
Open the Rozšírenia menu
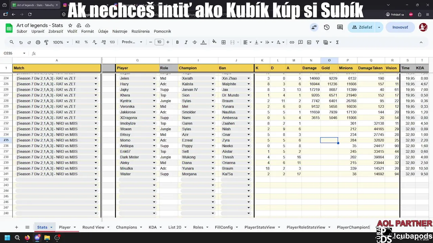140,31
